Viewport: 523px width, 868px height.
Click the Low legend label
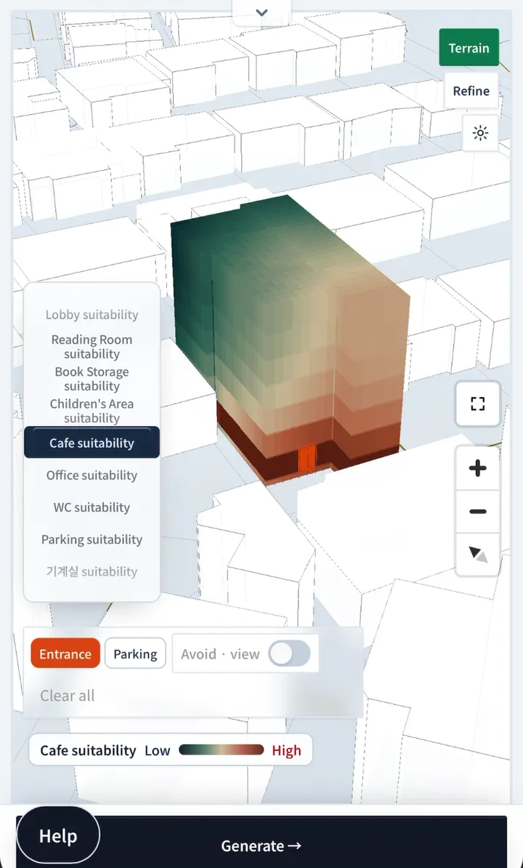(x=158, y=751)
